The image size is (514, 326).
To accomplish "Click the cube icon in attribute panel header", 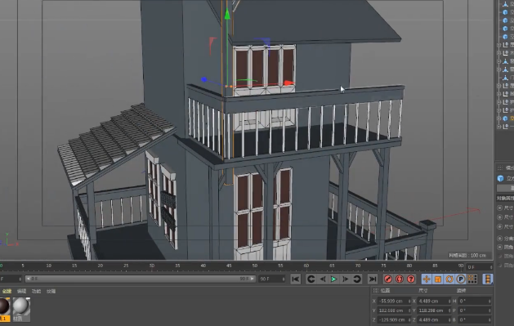I will [500, 178].
